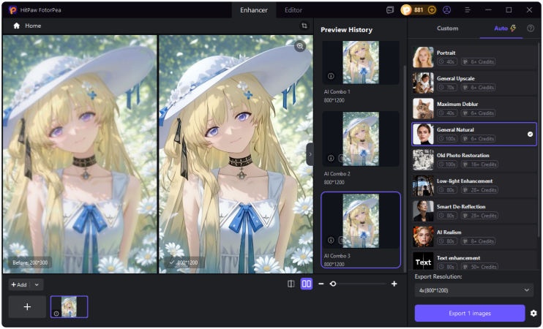
Task: Add more credits with plus coin icon
Action: (x=432, y=10)
